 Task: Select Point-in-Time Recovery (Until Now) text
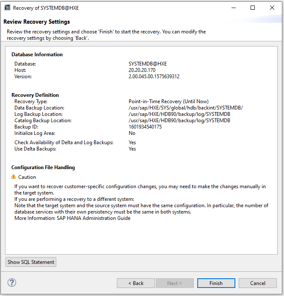168,101
